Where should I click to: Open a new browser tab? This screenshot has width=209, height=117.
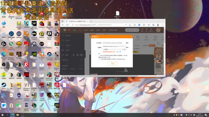91,21
